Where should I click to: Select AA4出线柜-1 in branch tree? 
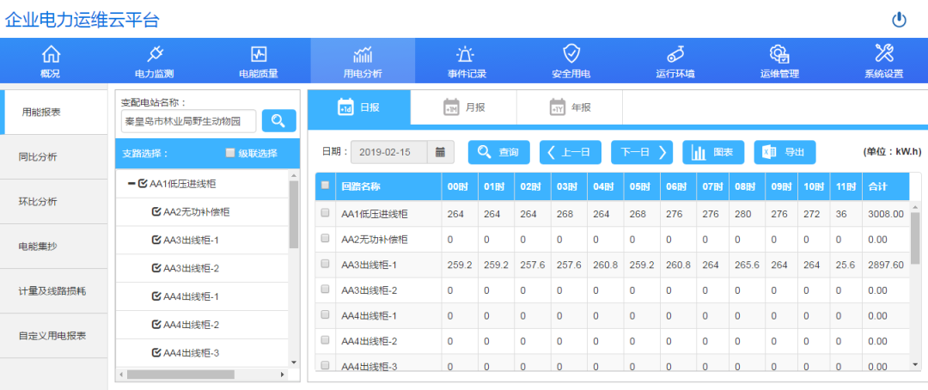191,296
